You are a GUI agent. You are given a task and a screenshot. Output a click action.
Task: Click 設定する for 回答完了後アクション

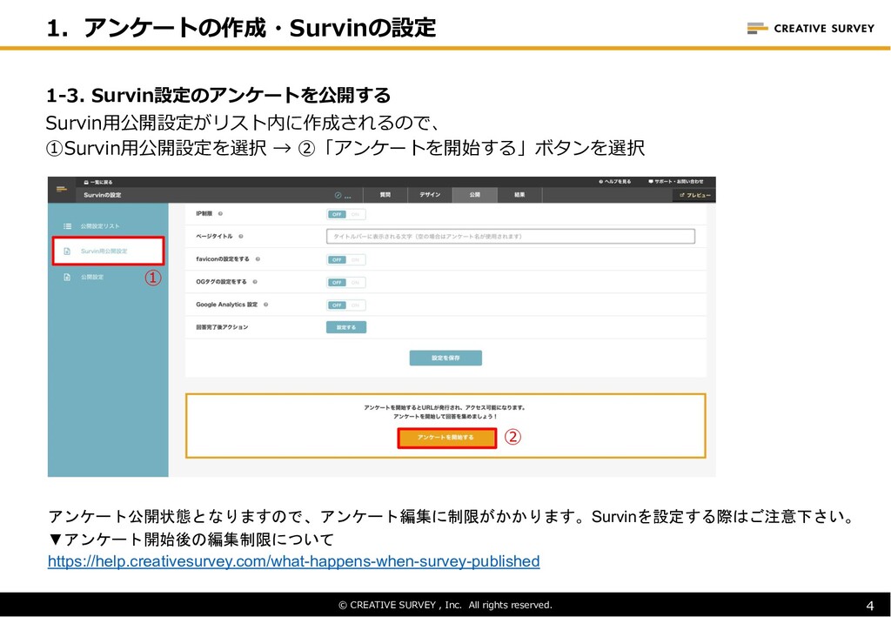(x=346, y=327)
